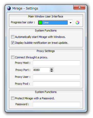Enable Protect Mirage with a Password
This screenshot has width=93, height=118.
point(13,98)
